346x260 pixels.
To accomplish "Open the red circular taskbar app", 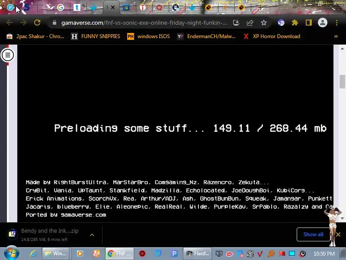I will coord(142,253).
